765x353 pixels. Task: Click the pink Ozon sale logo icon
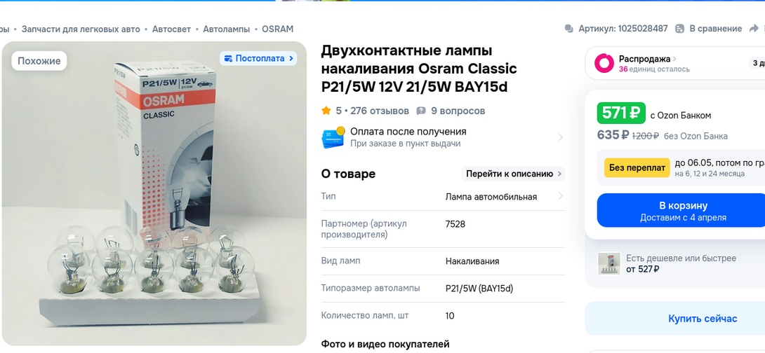tap(604, 63)
